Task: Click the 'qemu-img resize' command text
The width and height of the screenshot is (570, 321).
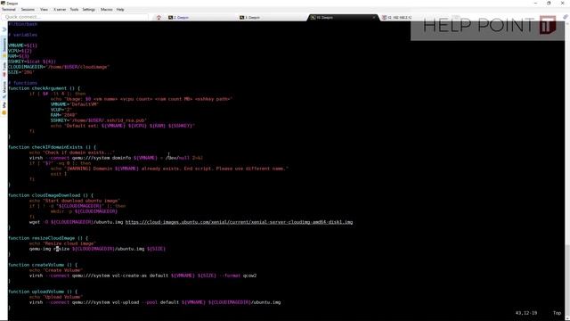Action: (49, 249)
